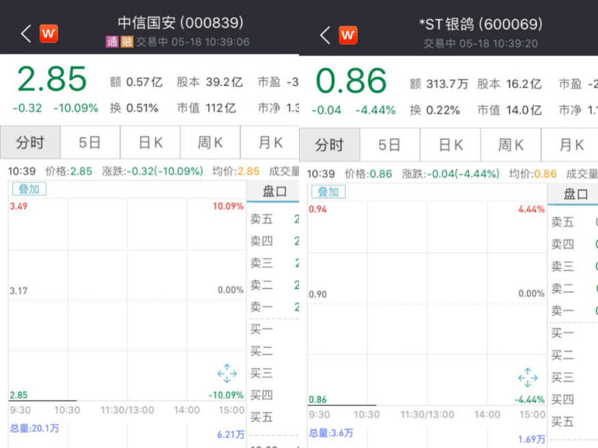Select 周K tab for 中信国安
The height and width of the screenshot is (448, 598).
coord(210,142)
